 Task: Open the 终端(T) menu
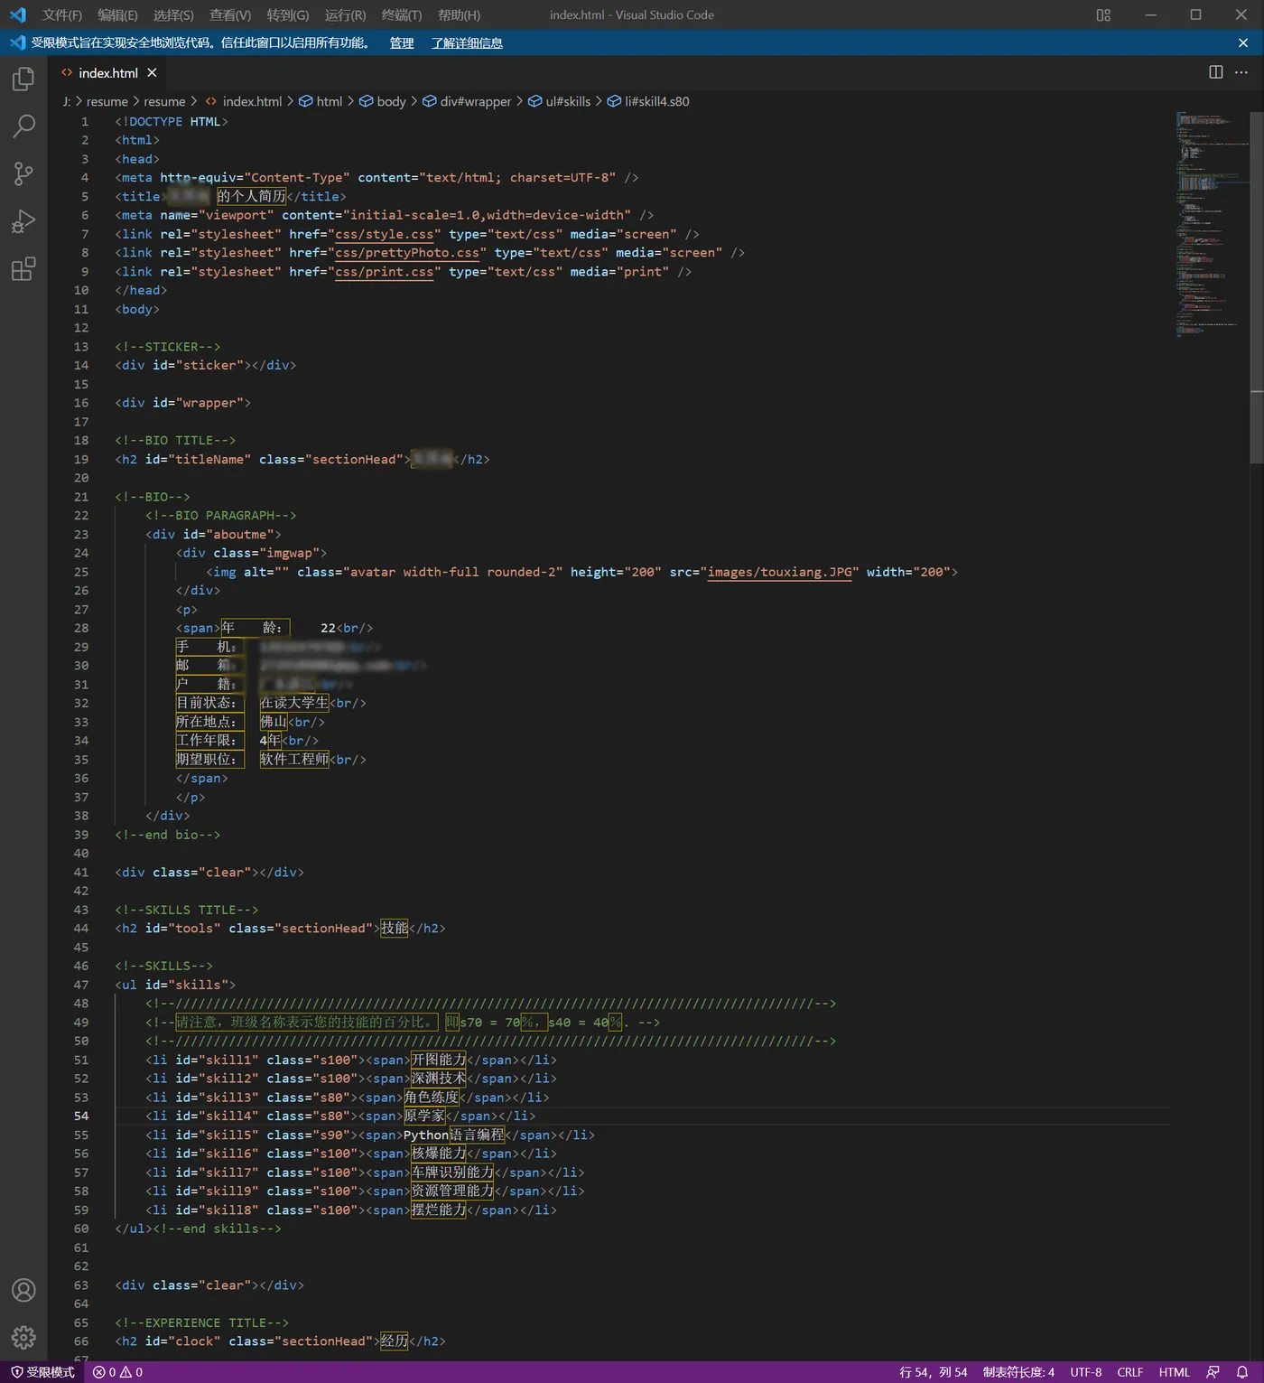pyautogui.click(x=402, y=14)
